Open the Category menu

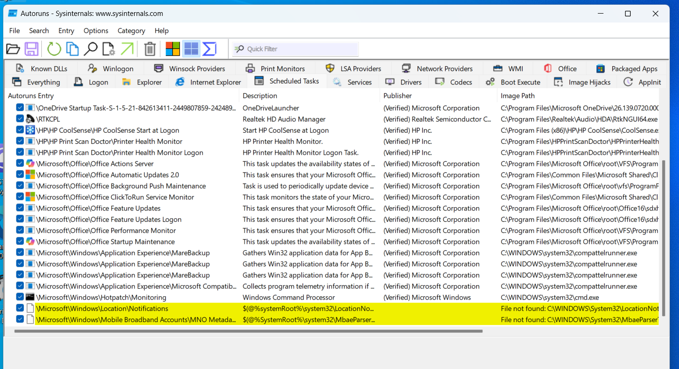pyautogui.click(x=131, y=30)
